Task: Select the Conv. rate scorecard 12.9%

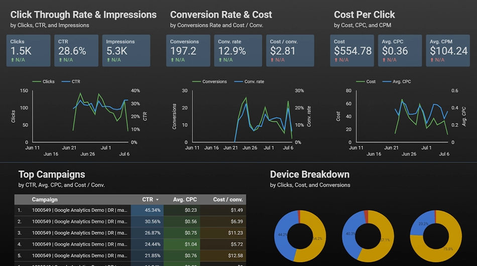Action: [x=238, y=51]
